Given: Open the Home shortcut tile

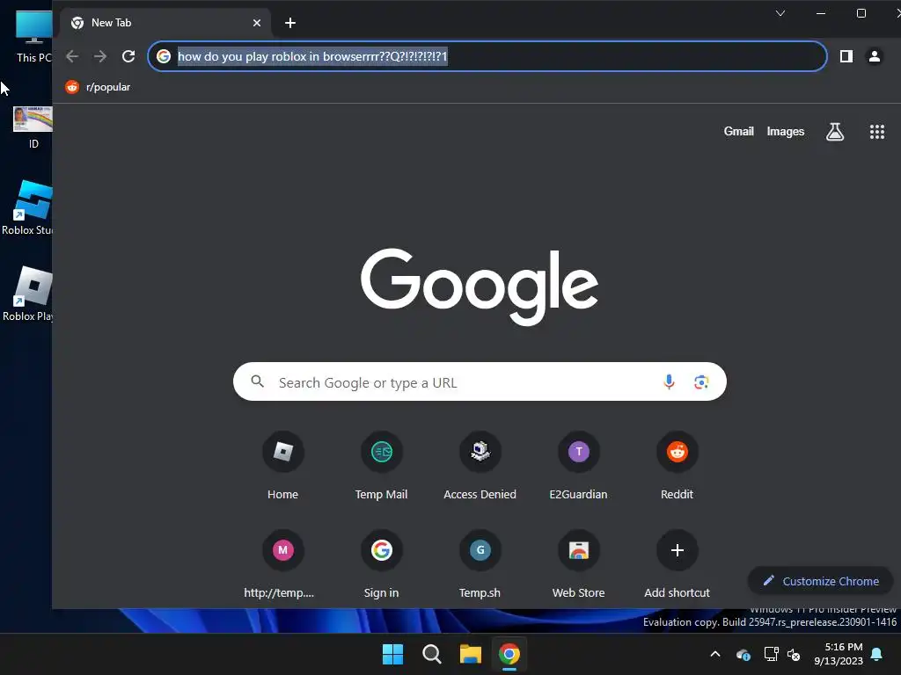Looking at the screenshot, I should pyautogui.click(x=282, y=466).
